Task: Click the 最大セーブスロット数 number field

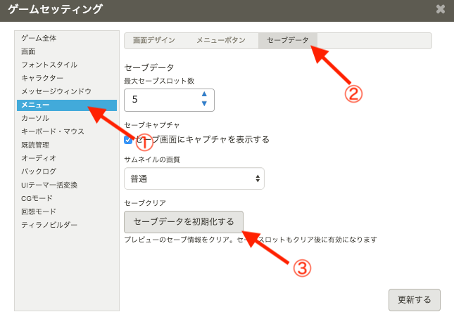Action: point(162,100)
